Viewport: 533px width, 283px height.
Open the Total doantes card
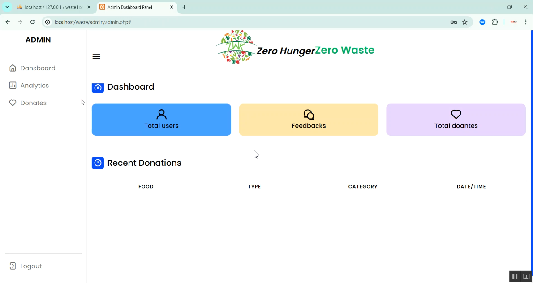click(x=456, y=120)
